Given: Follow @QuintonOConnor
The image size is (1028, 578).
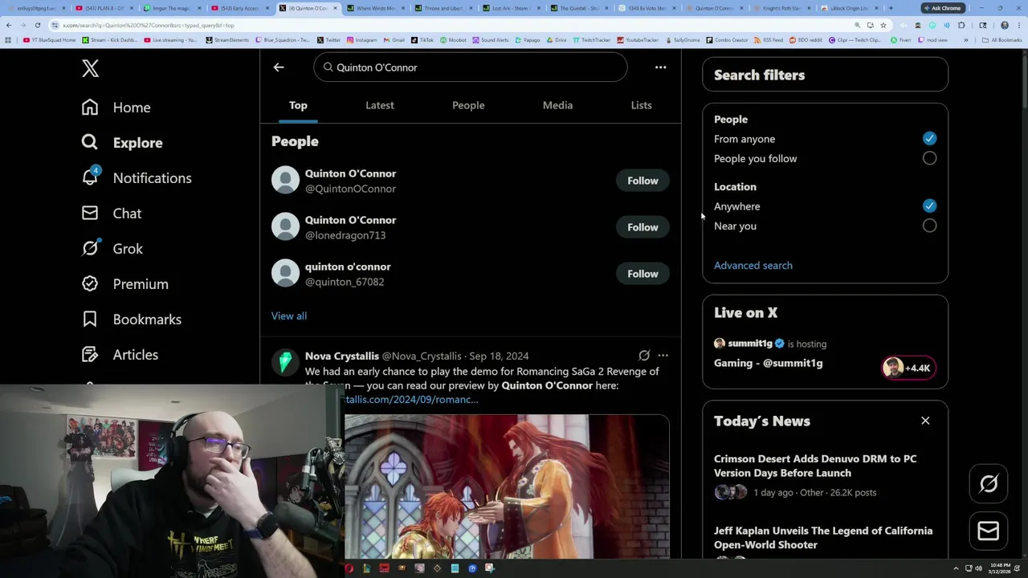Looking at the screenshot, I should [642, 181].
